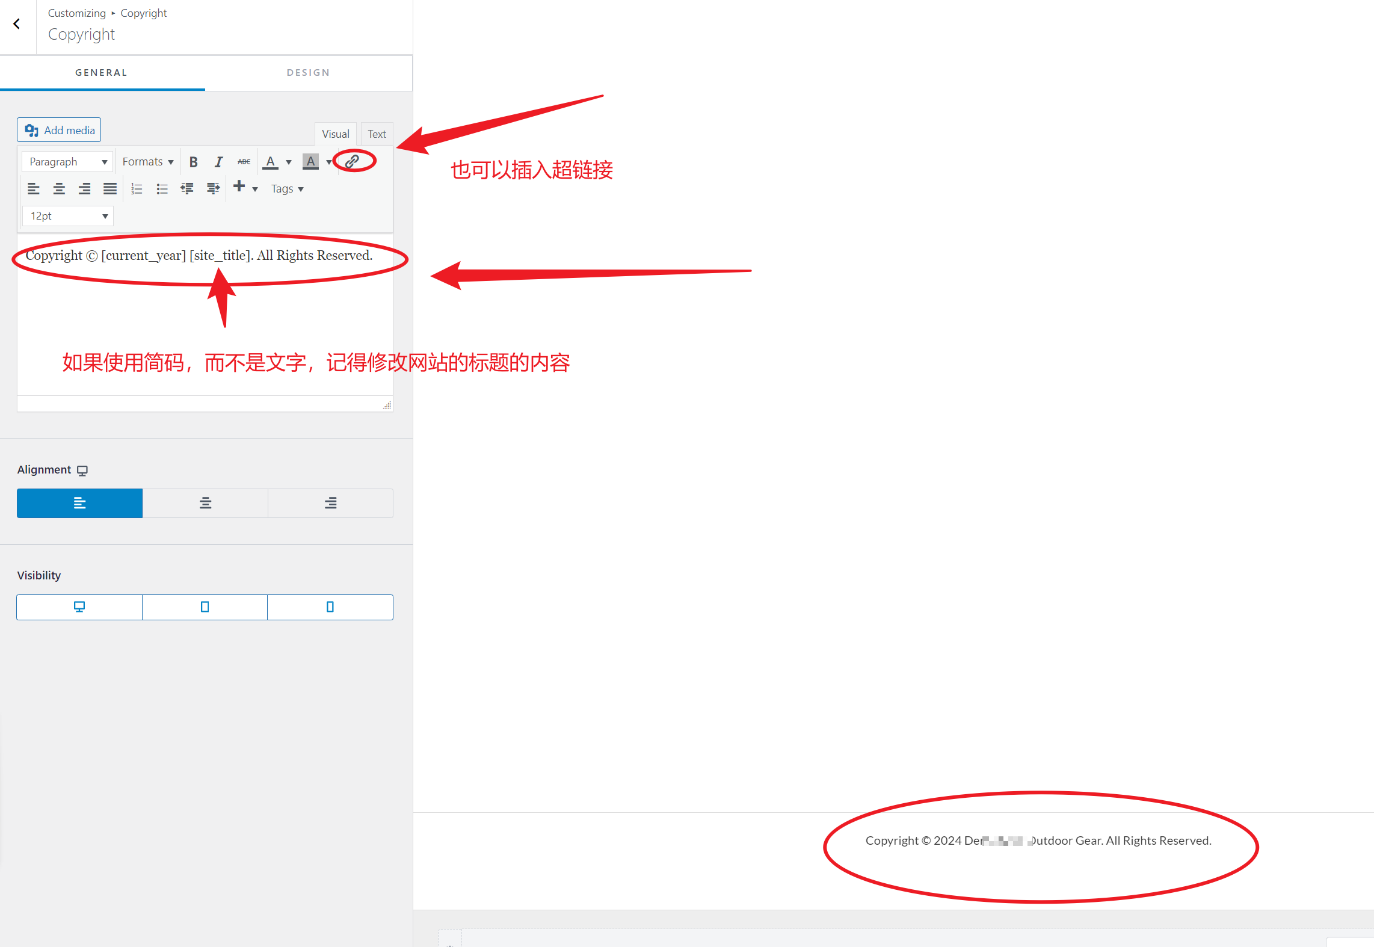Switch to Visual editor mode
Screen dimensions: 1374x947
[334, 132]
